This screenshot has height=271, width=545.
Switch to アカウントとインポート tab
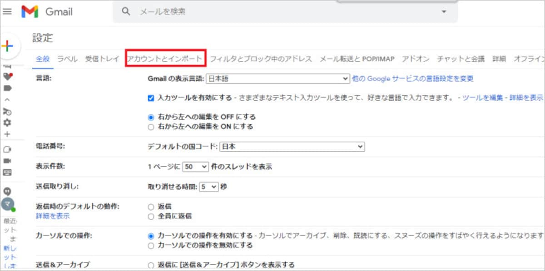pyautogui.click(x=165, y=59)
